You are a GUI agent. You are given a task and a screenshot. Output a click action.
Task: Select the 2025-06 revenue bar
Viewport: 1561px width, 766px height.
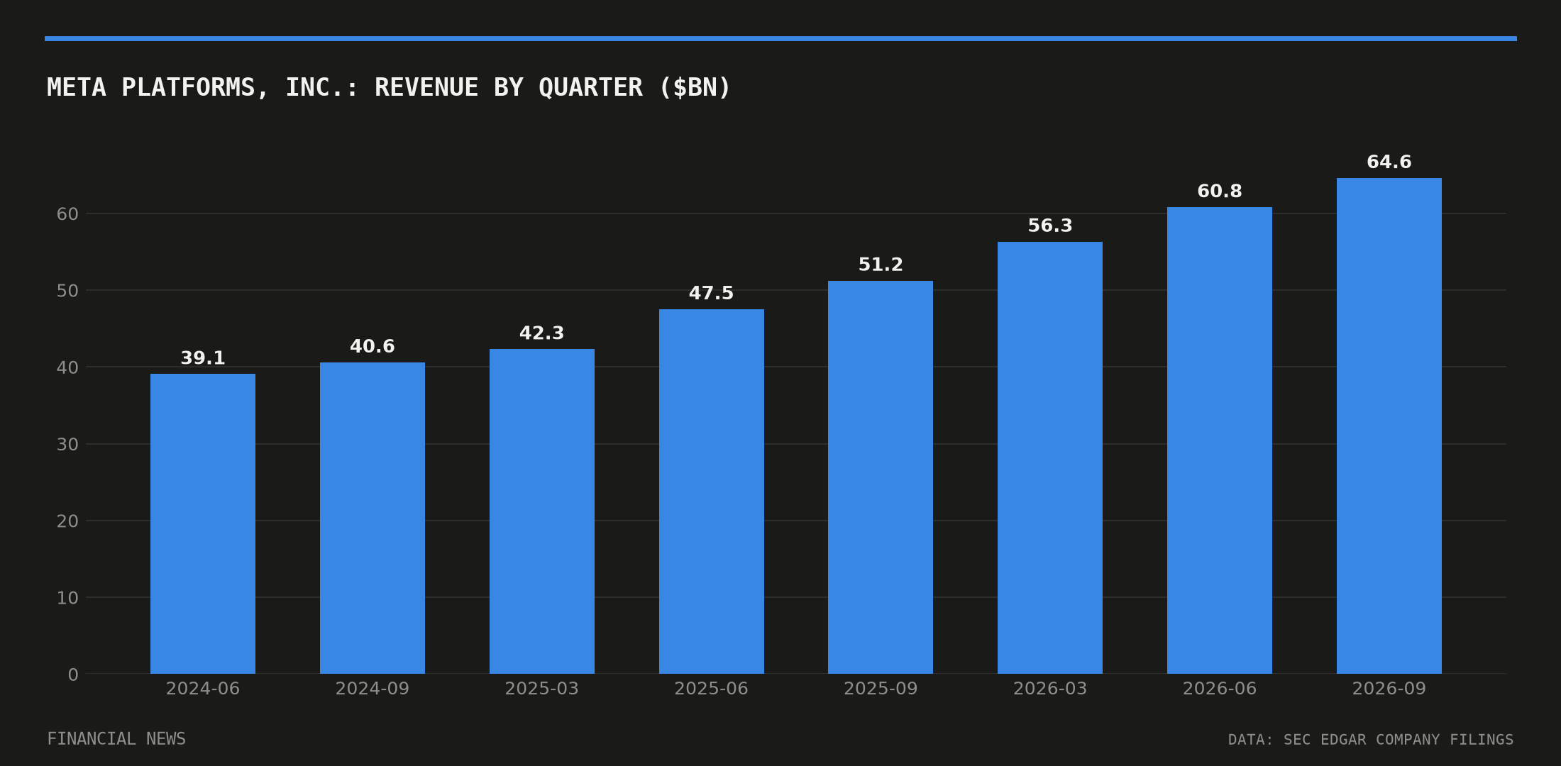tap(712, 492)
